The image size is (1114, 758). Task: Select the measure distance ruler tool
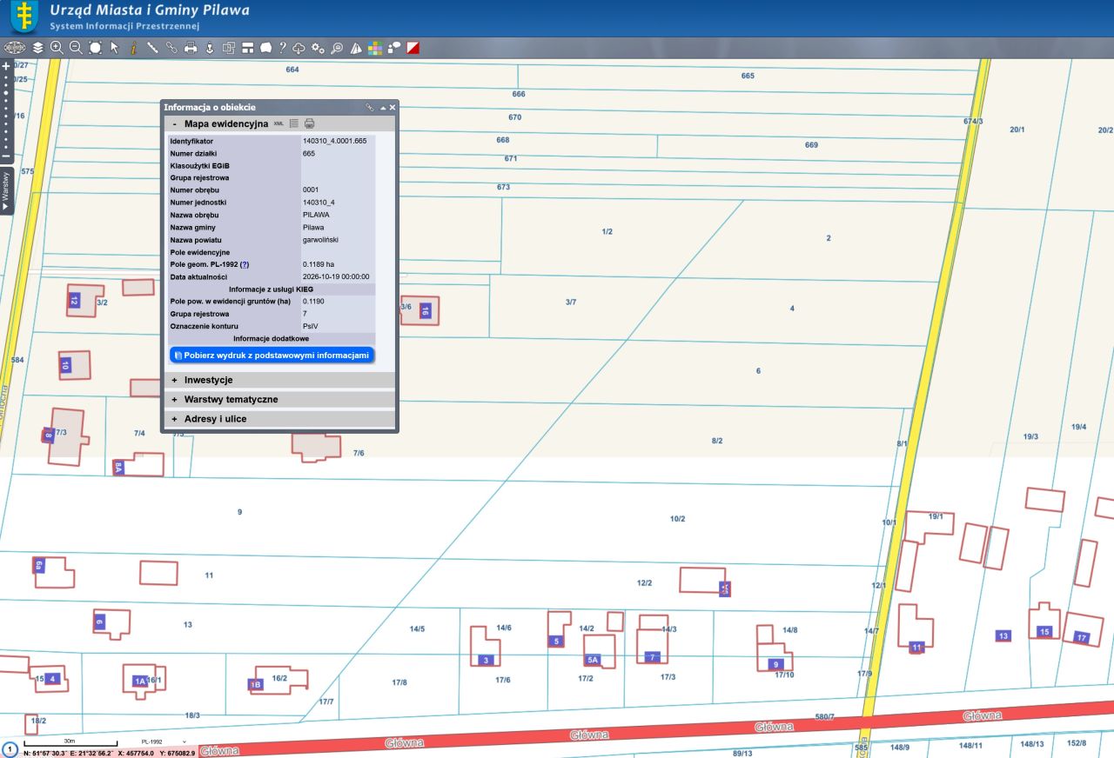[152, 48]
